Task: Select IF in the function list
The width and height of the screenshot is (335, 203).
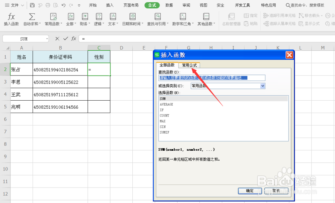Action: [x=223, y=110]
